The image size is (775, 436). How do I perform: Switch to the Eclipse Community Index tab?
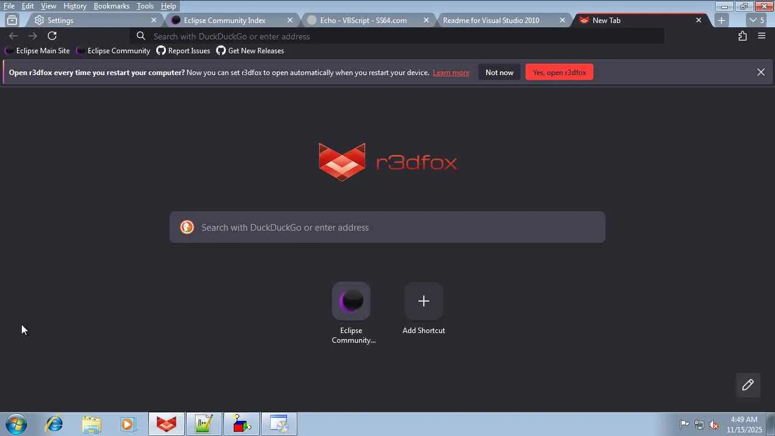(x=232, y=20)
